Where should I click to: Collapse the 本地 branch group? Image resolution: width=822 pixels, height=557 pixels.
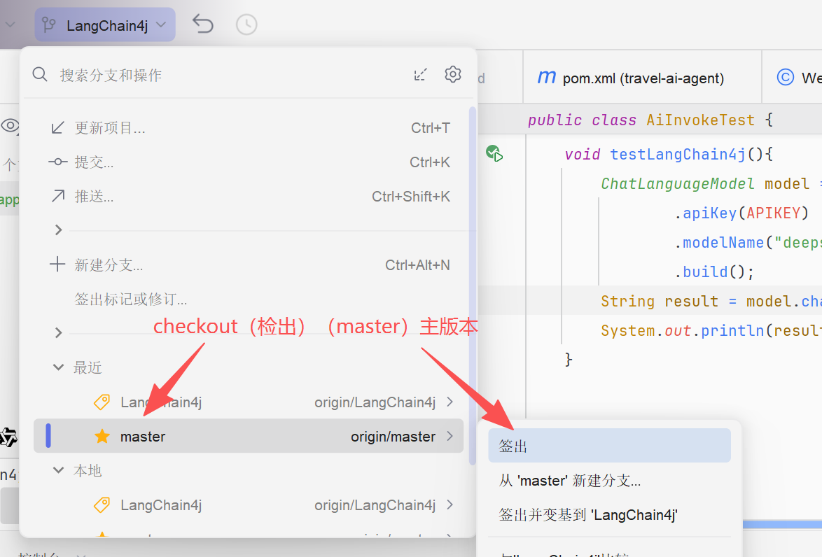pos(59,470)
